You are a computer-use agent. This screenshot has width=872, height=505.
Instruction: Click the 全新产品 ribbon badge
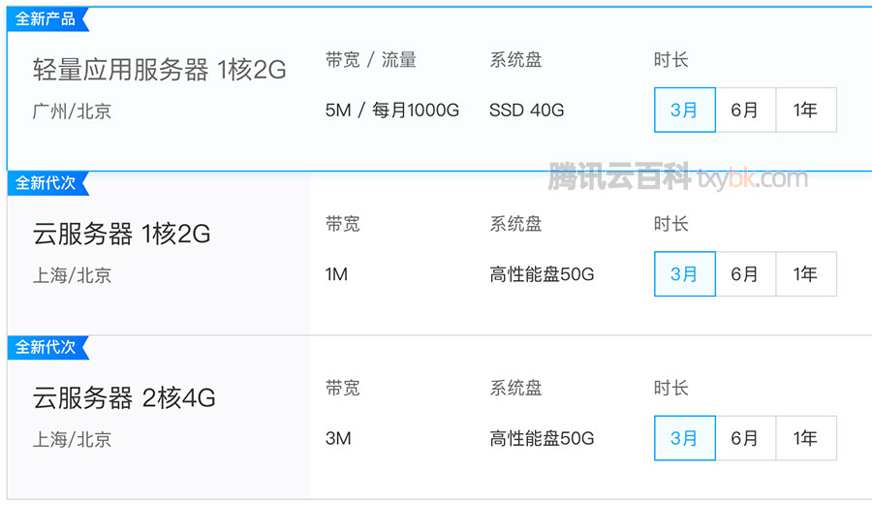[x=47, y=19]
